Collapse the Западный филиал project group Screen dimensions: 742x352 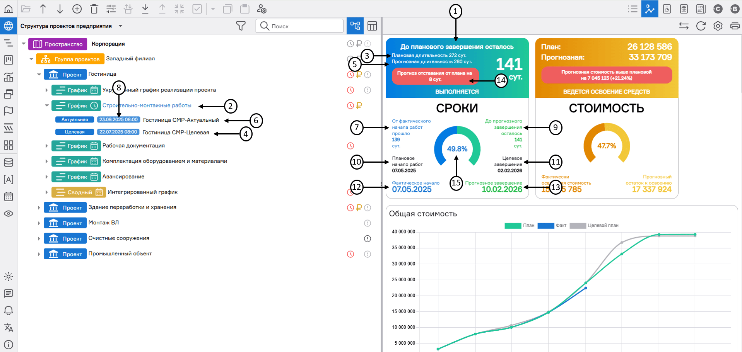point(31,59)
